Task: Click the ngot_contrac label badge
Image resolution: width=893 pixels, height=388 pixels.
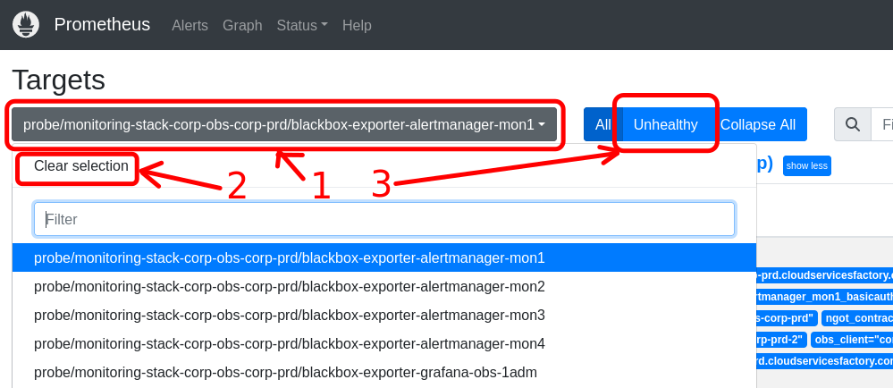Action: coord(857,318)
